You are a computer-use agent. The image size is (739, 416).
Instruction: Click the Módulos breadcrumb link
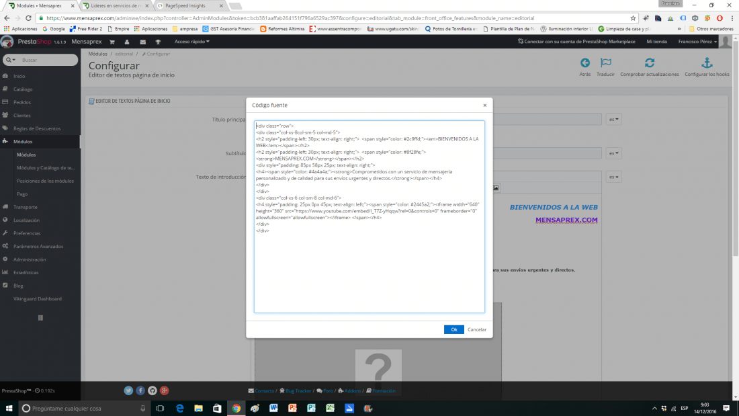coord(97,54)
